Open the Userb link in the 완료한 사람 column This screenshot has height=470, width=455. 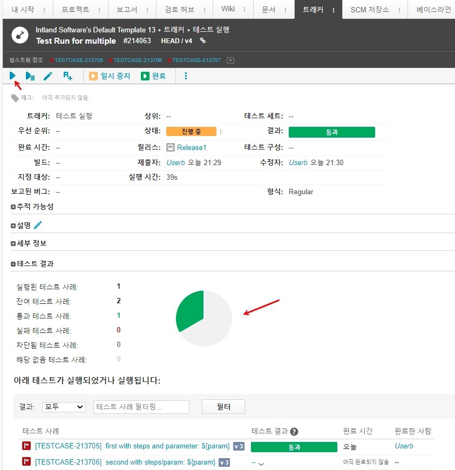coord(404,446)
